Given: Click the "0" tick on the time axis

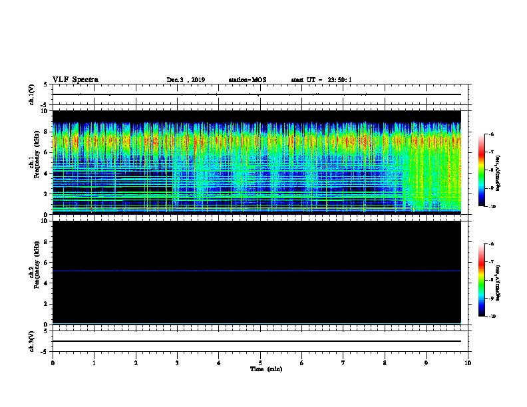Looking at the screenshot, I should [53, 363].
